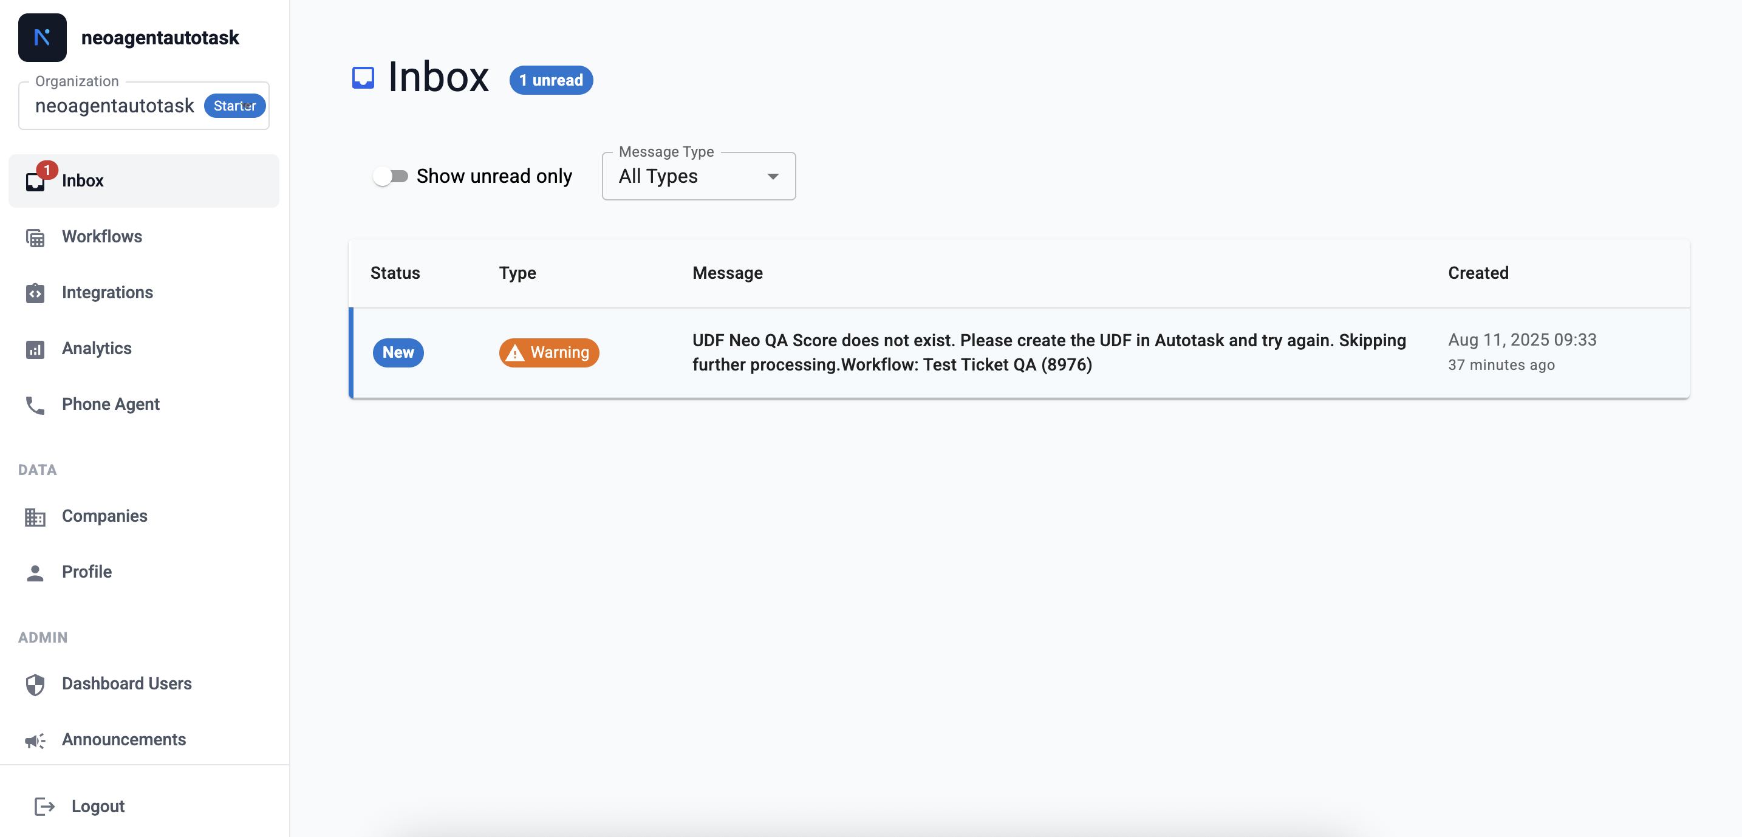Click the Phone Agent handset icon

[35, 406]
